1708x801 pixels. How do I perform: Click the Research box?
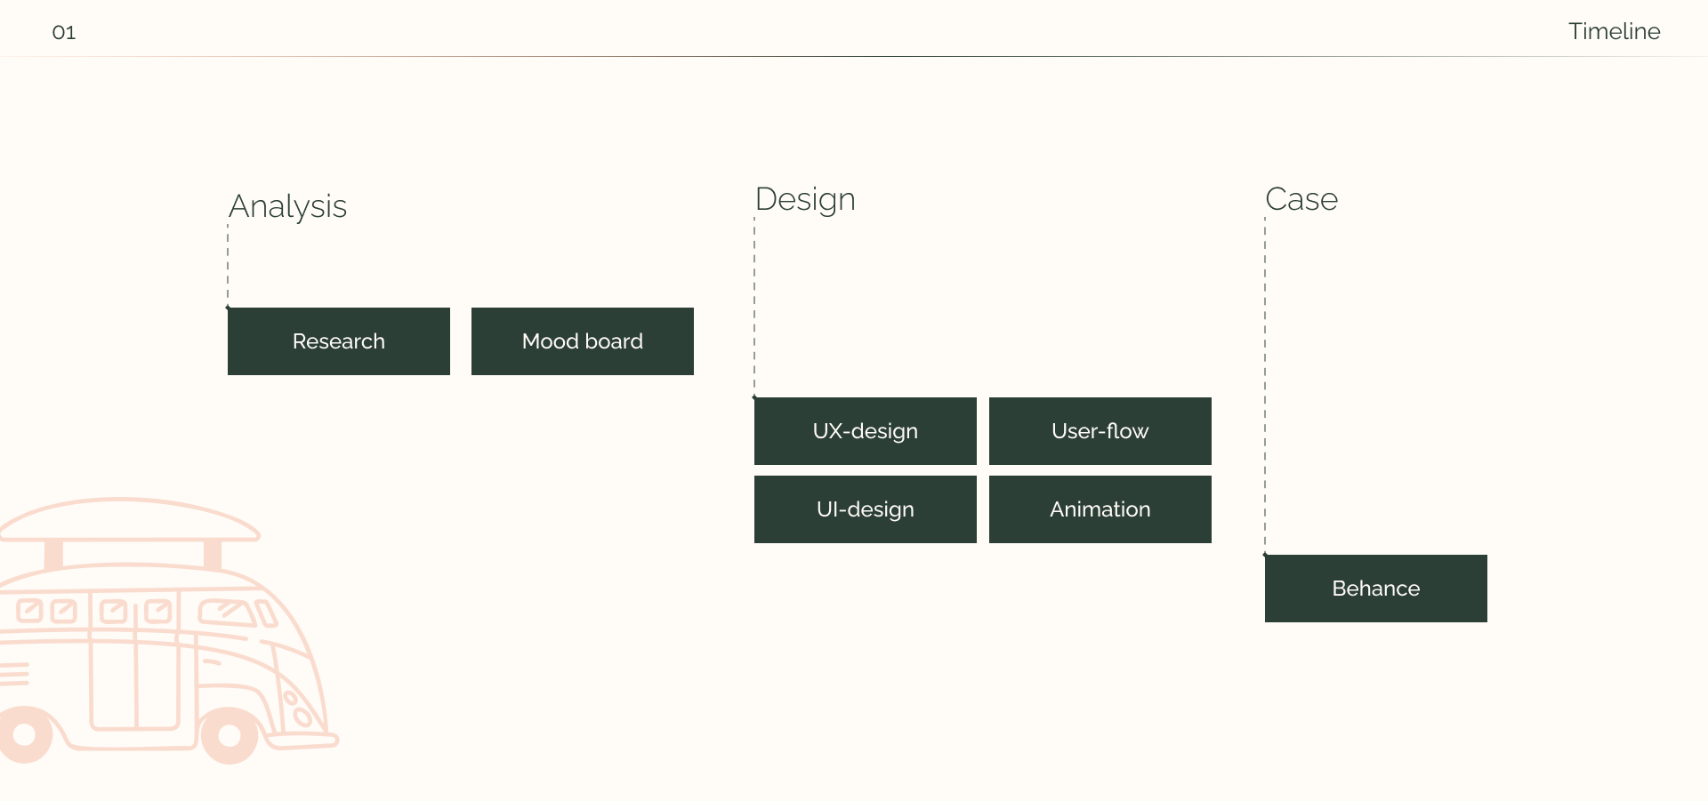(338, 341)
